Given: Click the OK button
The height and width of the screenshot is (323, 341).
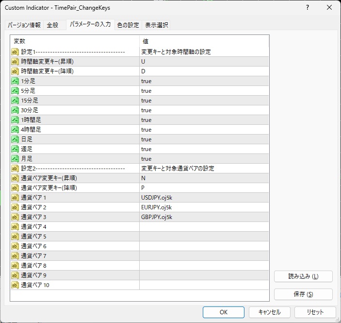Looking at the screenshot, I should click(x=224, y=312).
